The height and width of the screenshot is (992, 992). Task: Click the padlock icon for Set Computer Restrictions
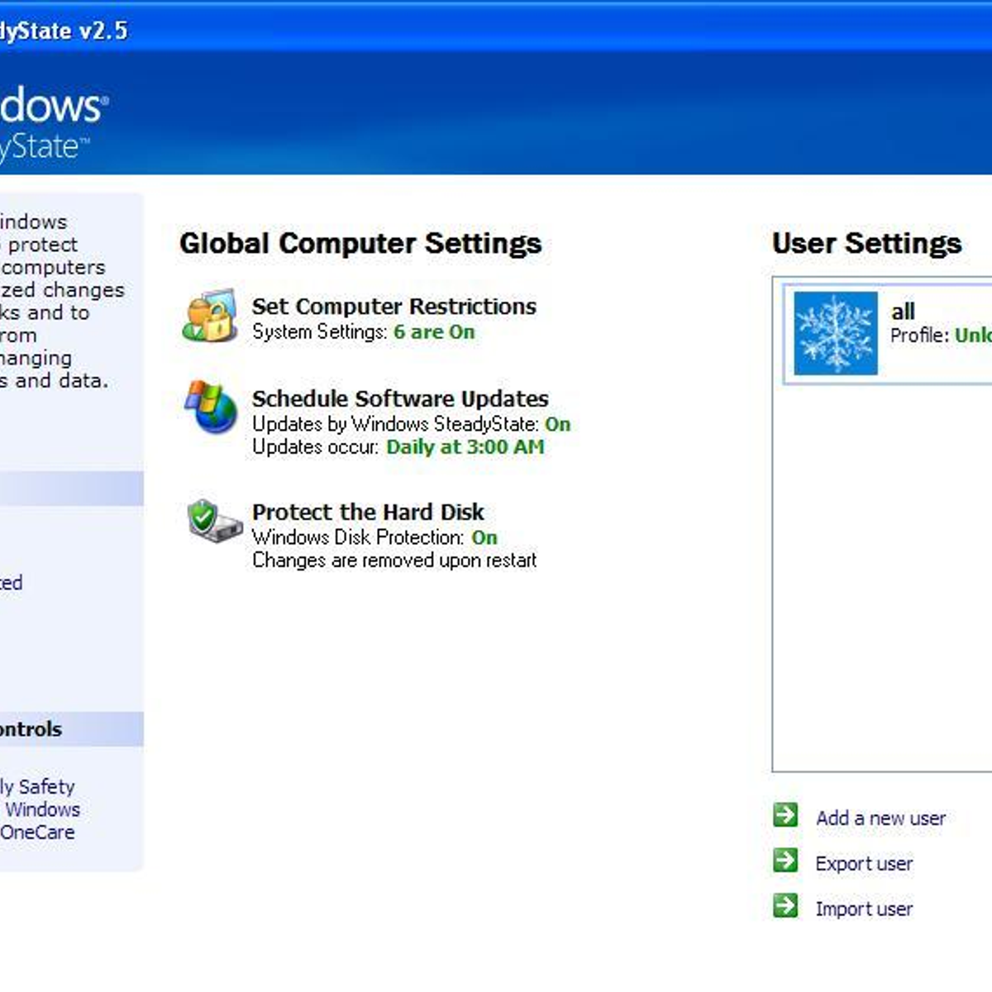click(209, 316)
